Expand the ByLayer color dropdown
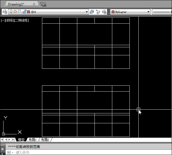Image resolution: width=172 pixels, height=155 pixels. coord(148,12)
